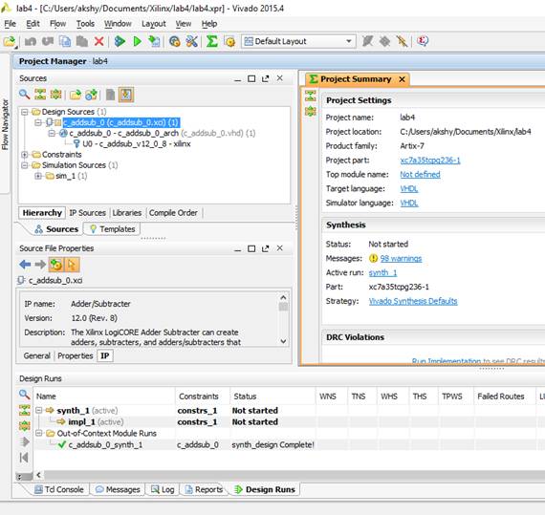Open the File menu

click(x=11, y=24)
